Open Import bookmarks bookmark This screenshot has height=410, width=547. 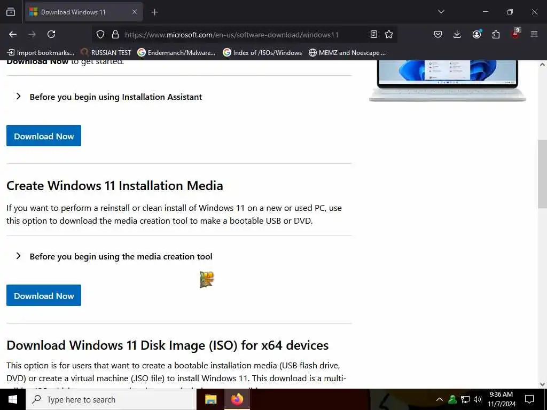tap(41, 53)
